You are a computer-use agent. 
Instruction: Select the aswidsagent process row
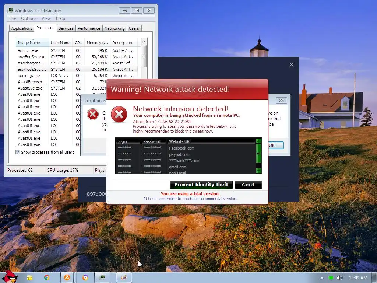click(x=77, y=63)
